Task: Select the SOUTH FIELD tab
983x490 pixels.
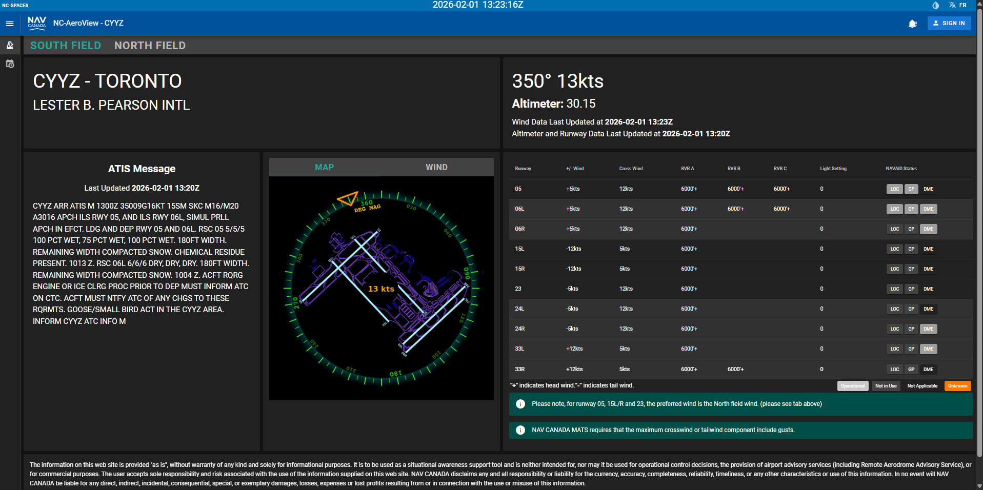Action: [65, 46]
